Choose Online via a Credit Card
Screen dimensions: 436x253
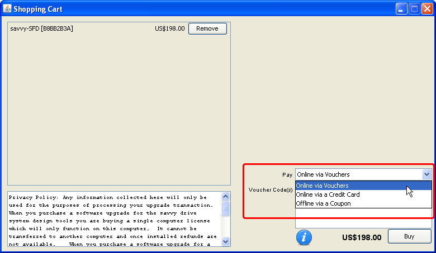[363, 194]
